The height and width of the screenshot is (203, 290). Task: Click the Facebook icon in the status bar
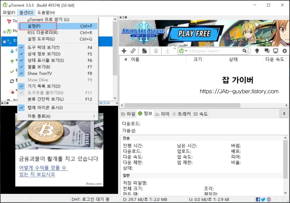click(x=257, y=199)
